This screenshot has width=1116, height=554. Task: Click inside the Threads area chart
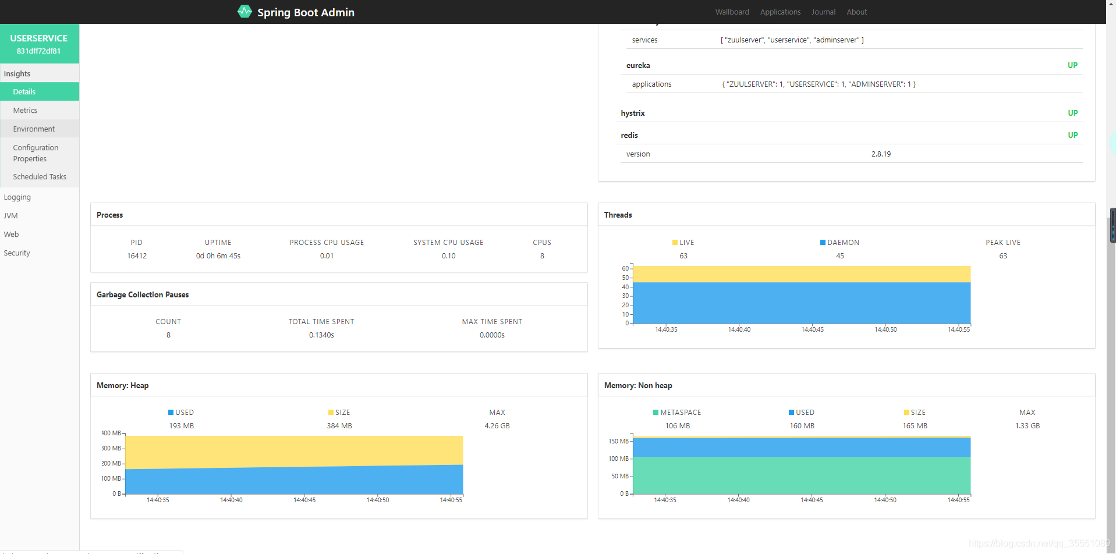[801, 295]
